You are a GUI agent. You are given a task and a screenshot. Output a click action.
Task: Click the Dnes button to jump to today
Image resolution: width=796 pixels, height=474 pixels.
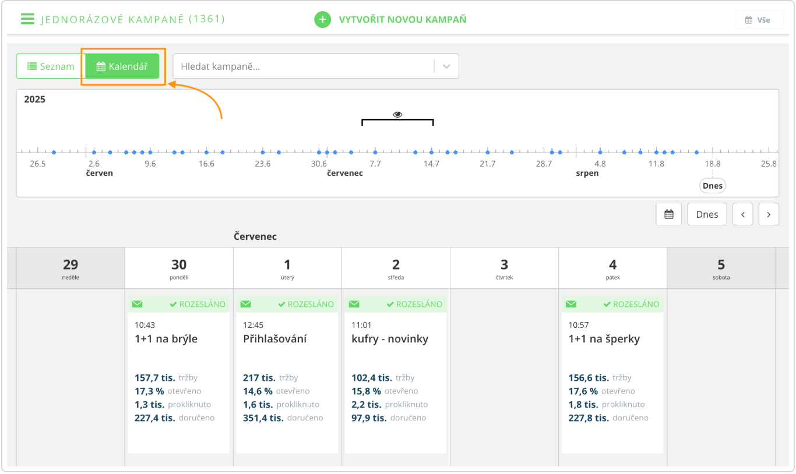[707, 214]
